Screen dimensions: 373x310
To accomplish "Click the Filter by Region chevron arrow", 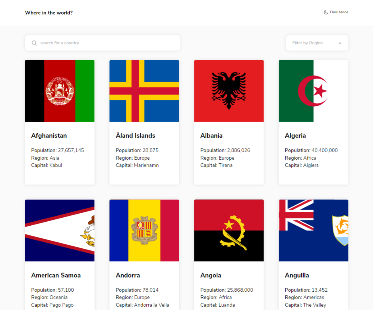I will click(340, 43).
